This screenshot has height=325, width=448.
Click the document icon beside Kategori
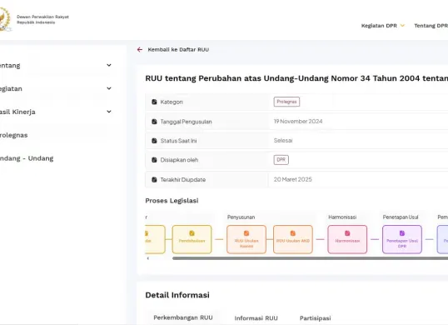click(x=154, y=102)
